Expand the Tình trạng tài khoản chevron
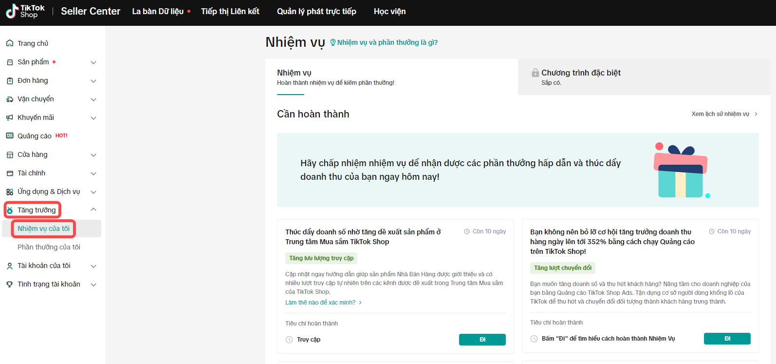Screen dimensions: 776x364 click(93, 285)
